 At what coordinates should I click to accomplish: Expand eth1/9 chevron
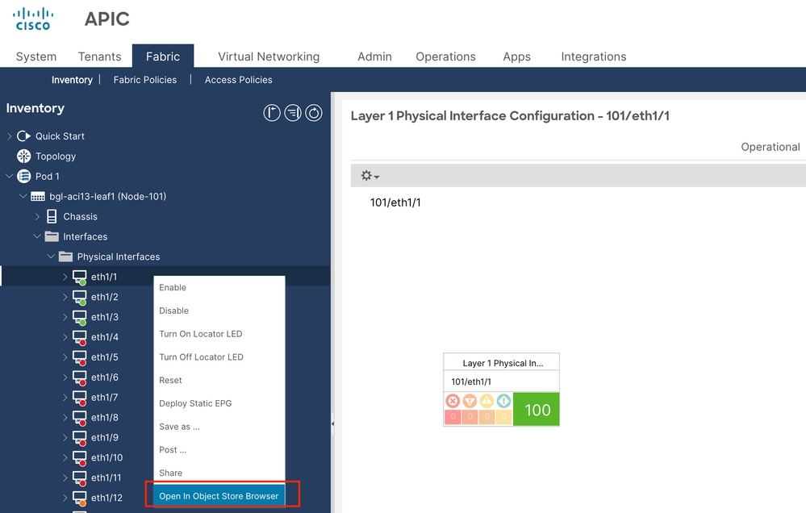[65, 437]
